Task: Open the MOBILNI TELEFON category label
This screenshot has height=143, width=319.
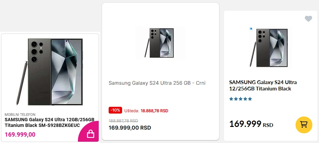Action: pos(20,115)
